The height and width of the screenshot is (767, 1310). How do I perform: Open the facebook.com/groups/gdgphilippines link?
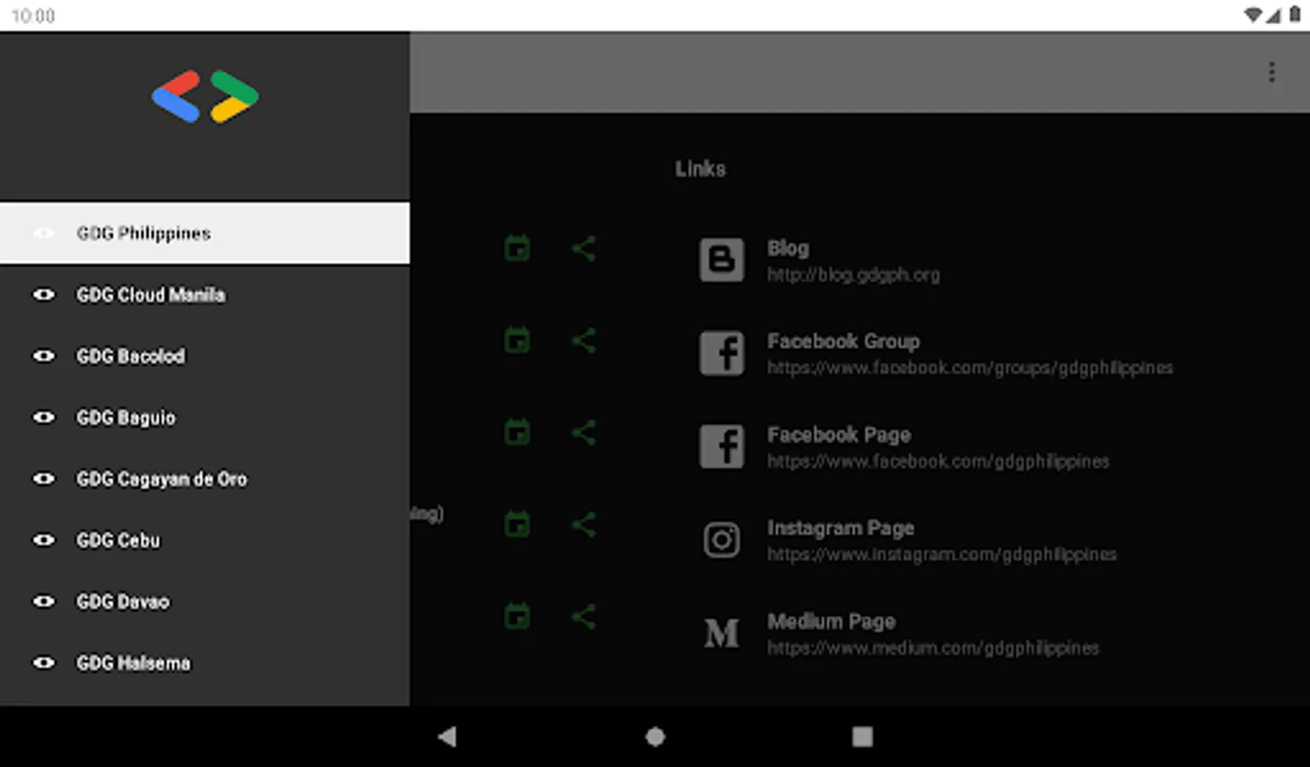(x=970, y=368)
